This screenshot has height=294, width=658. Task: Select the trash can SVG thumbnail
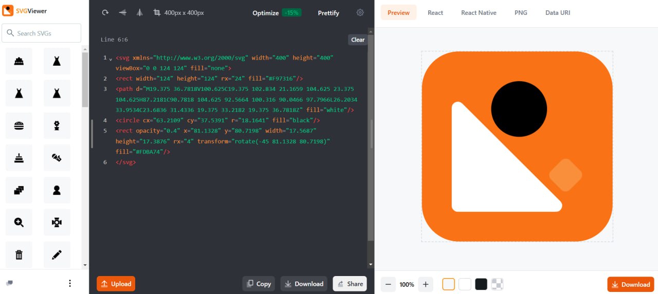coord(19,254)
